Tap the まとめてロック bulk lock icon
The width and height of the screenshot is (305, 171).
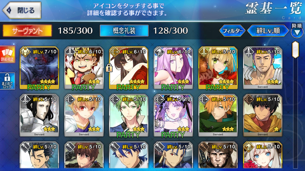(x=7, y=81)
